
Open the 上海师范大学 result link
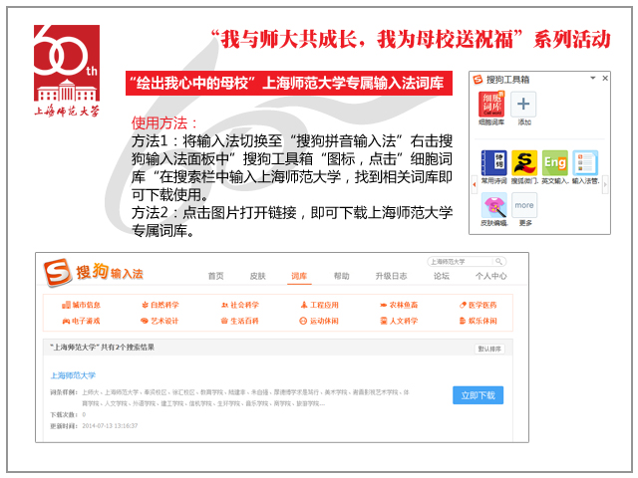(x=73, y=375)
